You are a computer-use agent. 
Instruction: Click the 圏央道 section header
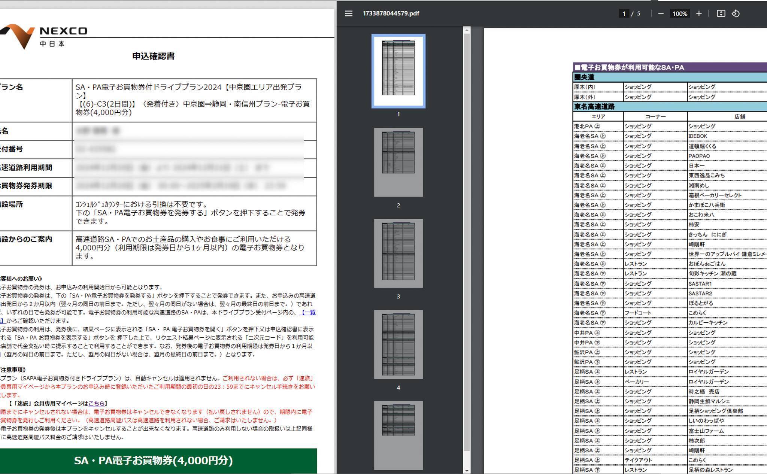point(670,77)
